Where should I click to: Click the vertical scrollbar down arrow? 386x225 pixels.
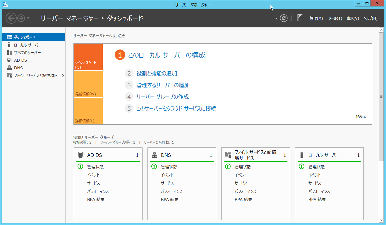click(381, 220)
